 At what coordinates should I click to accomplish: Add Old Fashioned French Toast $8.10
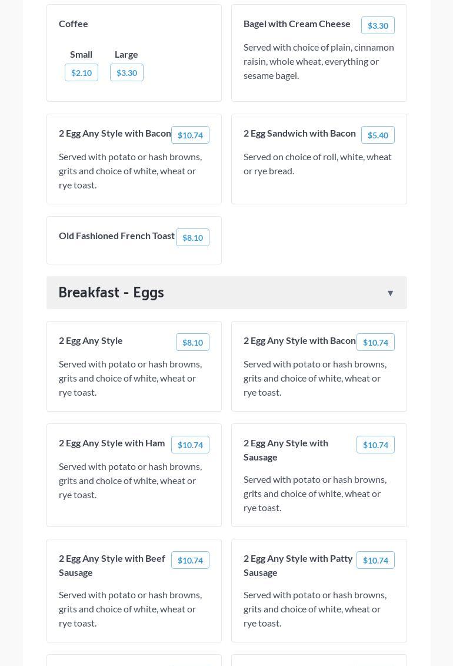coord(192,238)
